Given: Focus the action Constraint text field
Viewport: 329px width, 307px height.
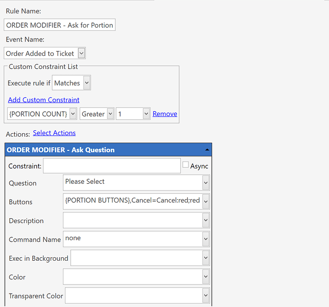Looking at the screenshot, I should [x=112, y=166].
